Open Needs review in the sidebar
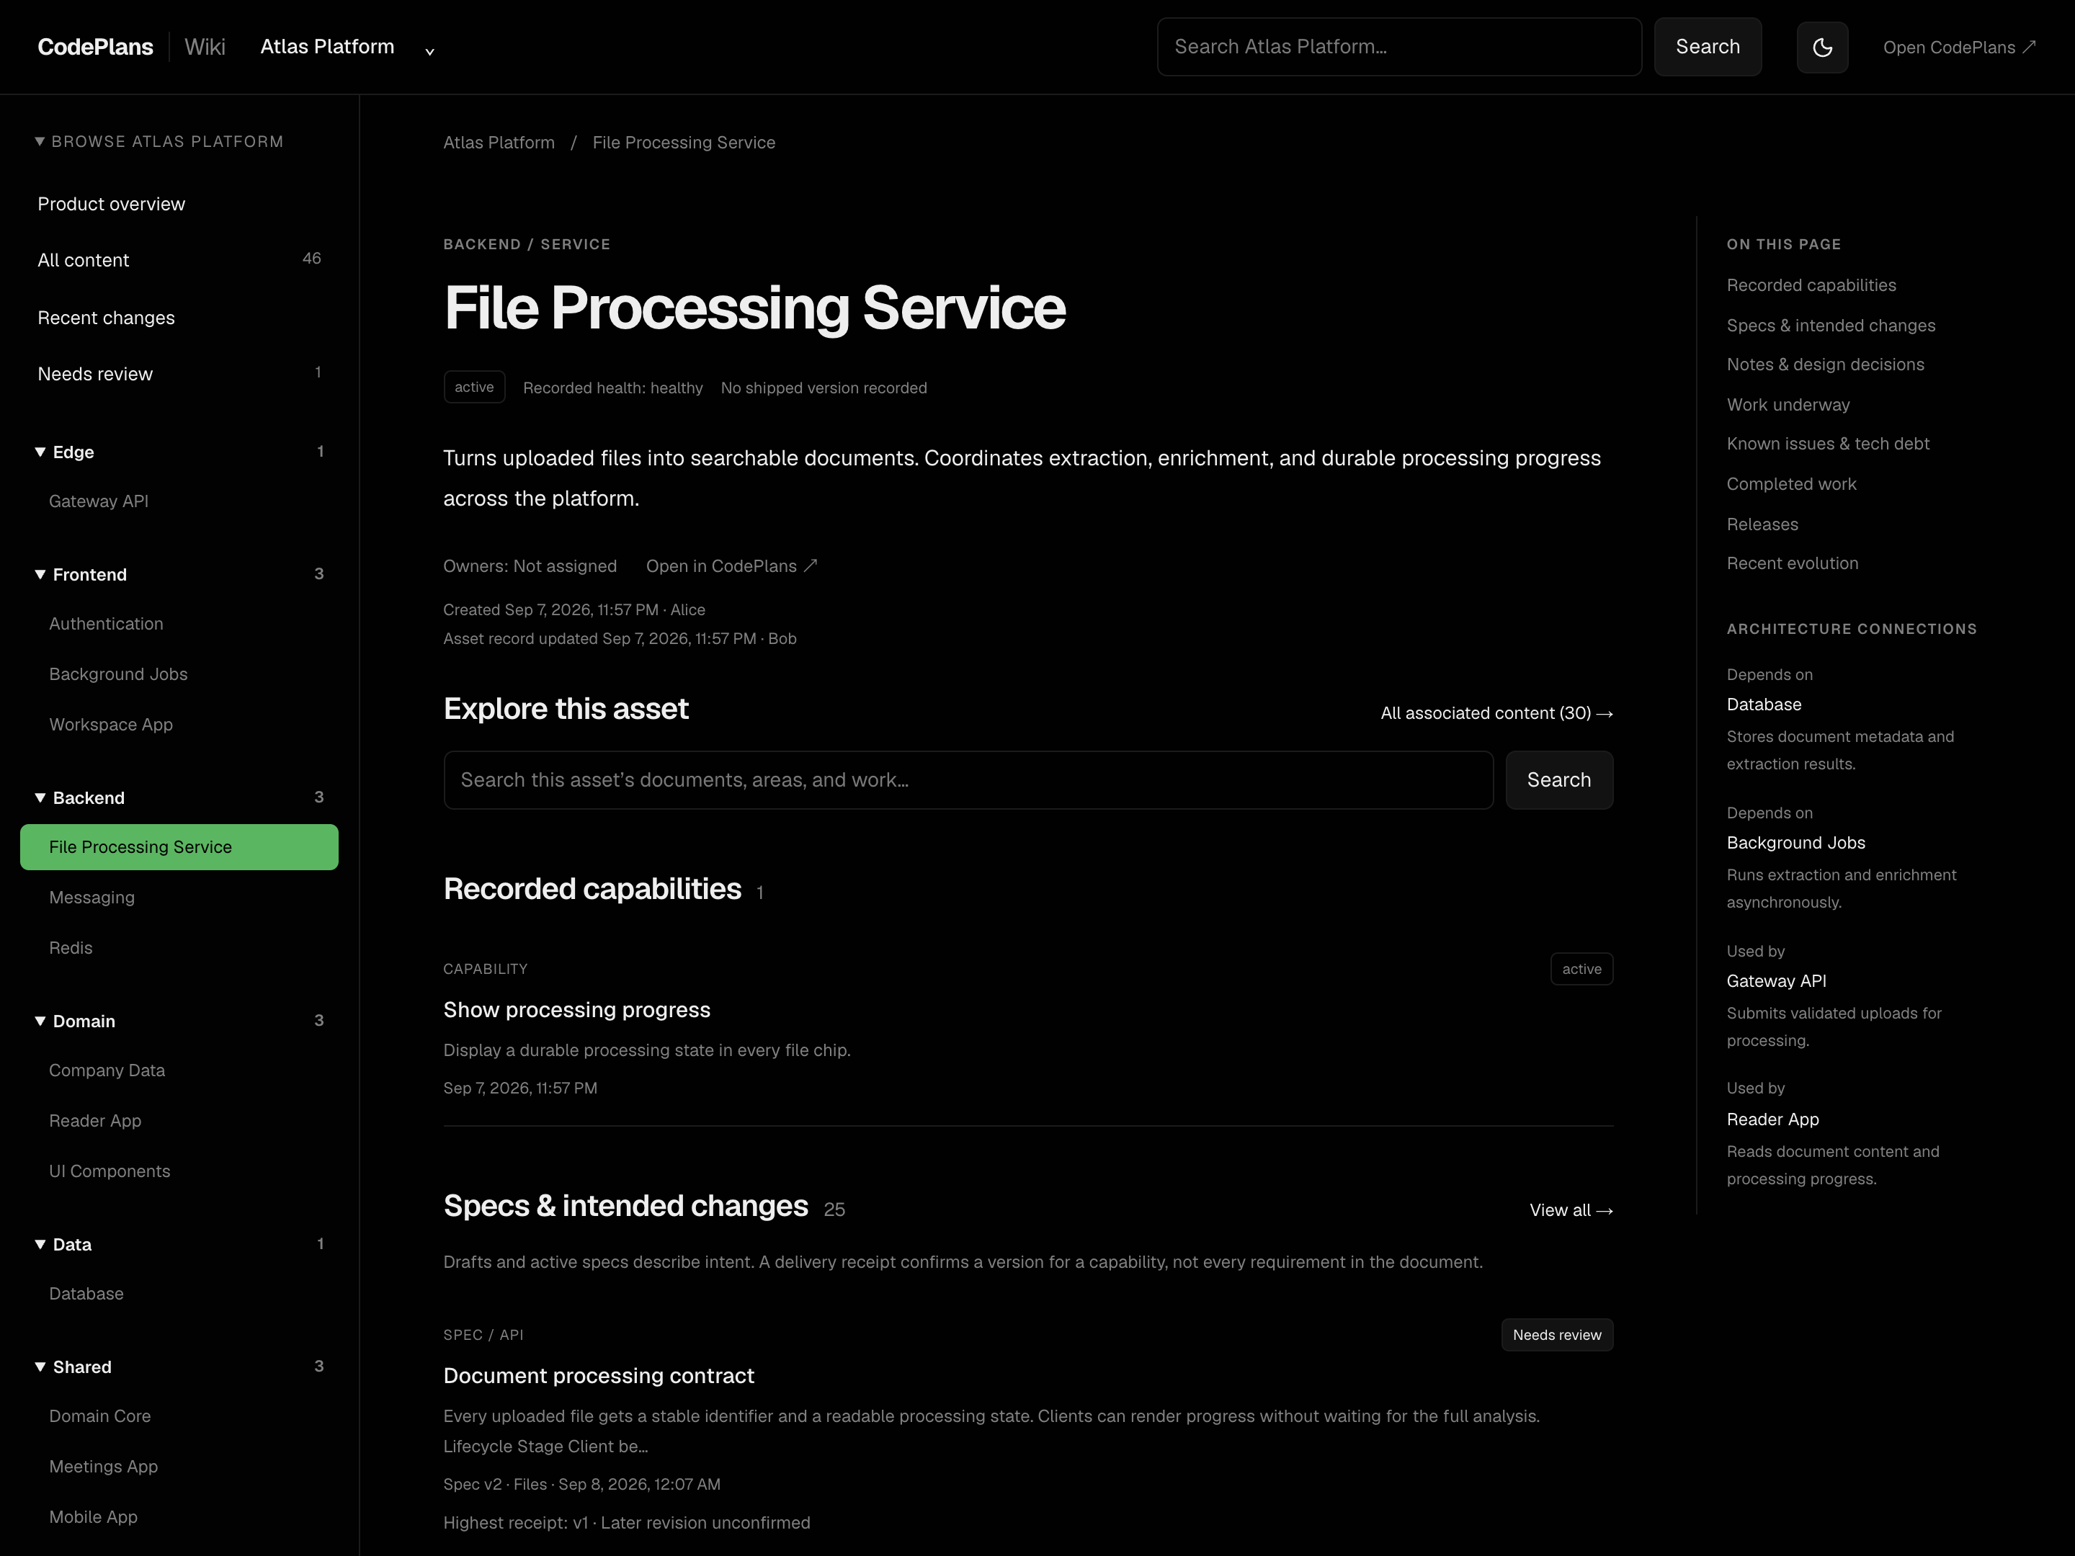Viewport: 2075px width, 1556px height. [x=179, y=374]
